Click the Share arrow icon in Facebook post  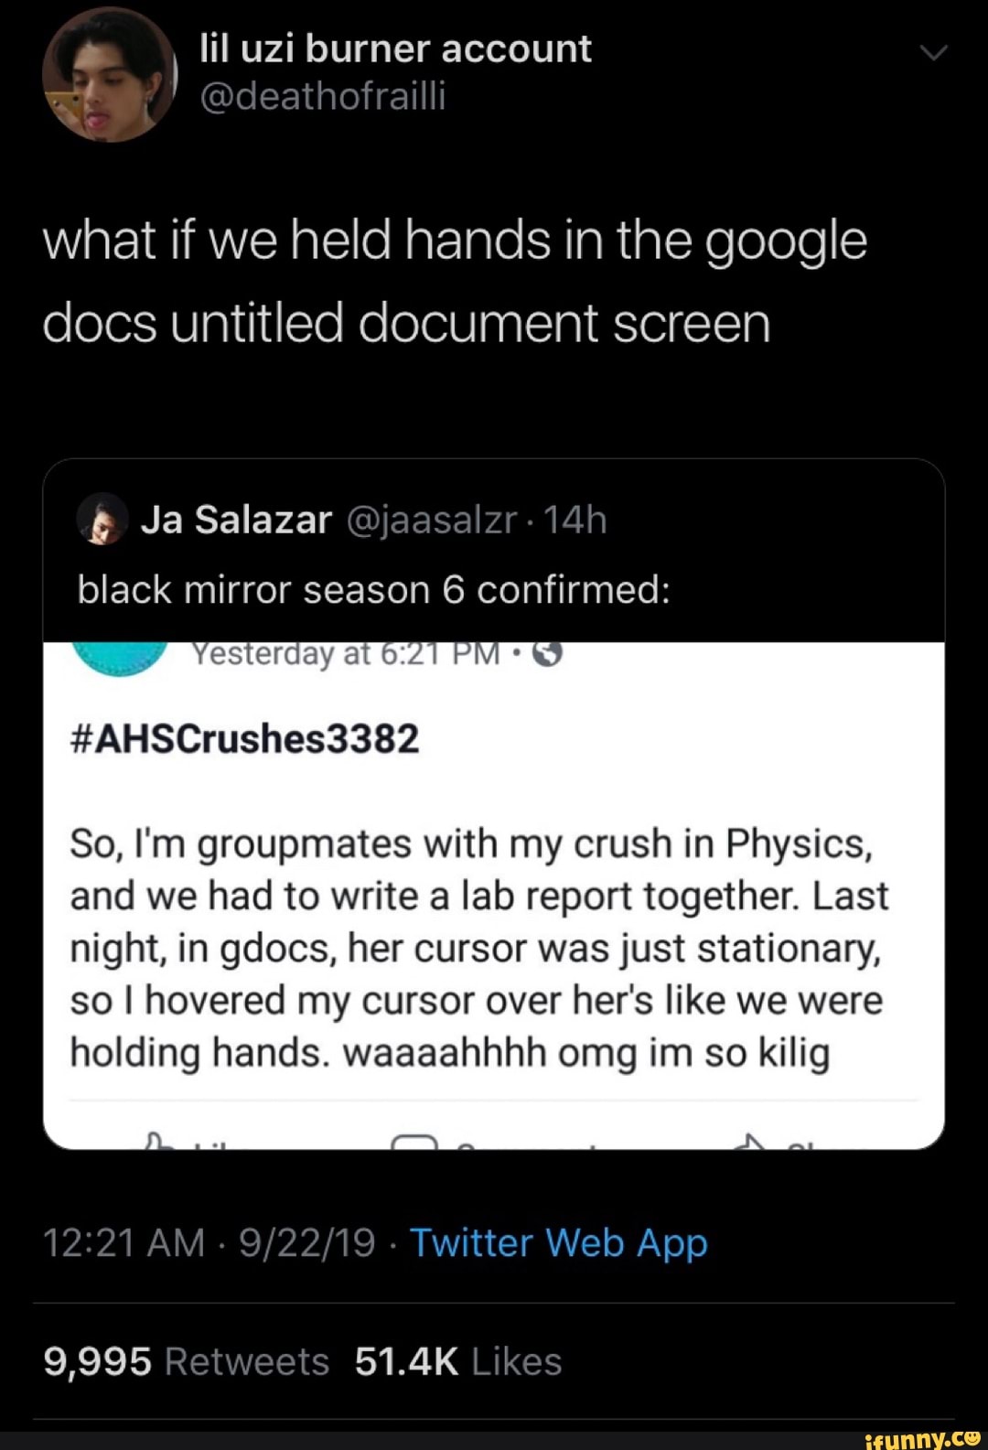[x=750, y=1141]
